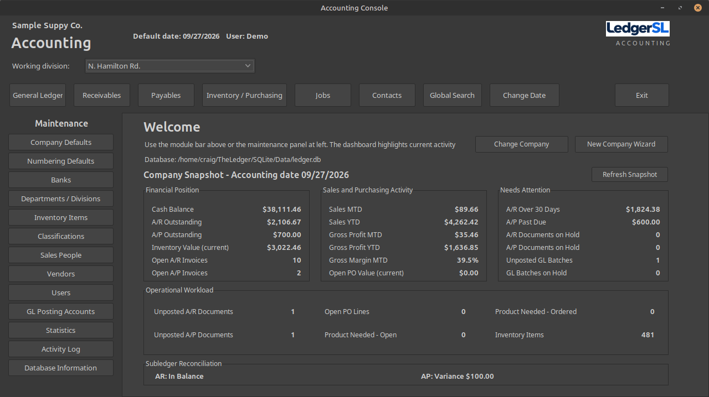
Task: Click the Open A/P Invoices label
Action: [180, 273]
